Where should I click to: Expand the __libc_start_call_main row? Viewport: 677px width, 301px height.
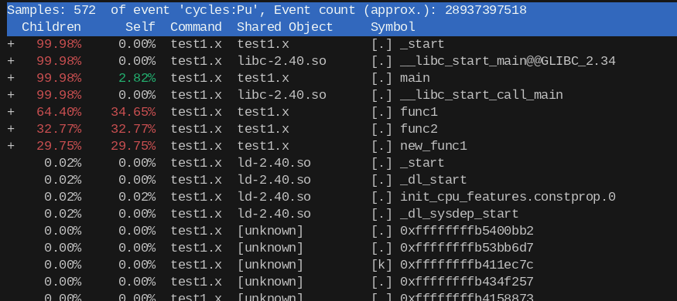point(11,95)
